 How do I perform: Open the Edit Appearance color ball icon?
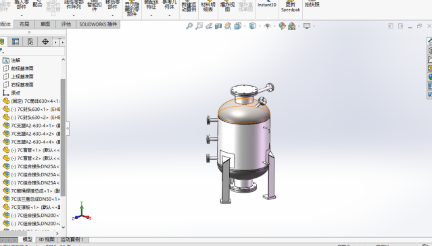click(282, 26)
